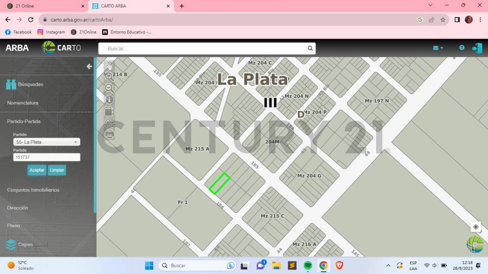Expand the Nomenclatura search section

(x=23, y=103)
